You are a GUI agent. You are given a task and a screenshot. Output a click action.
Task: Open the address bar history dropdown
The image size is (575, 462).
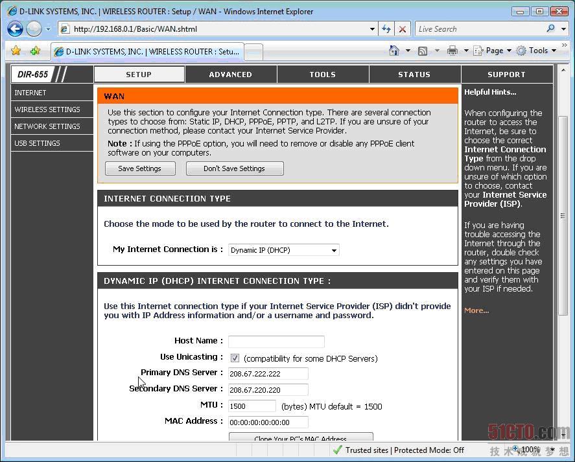point(372,29)
